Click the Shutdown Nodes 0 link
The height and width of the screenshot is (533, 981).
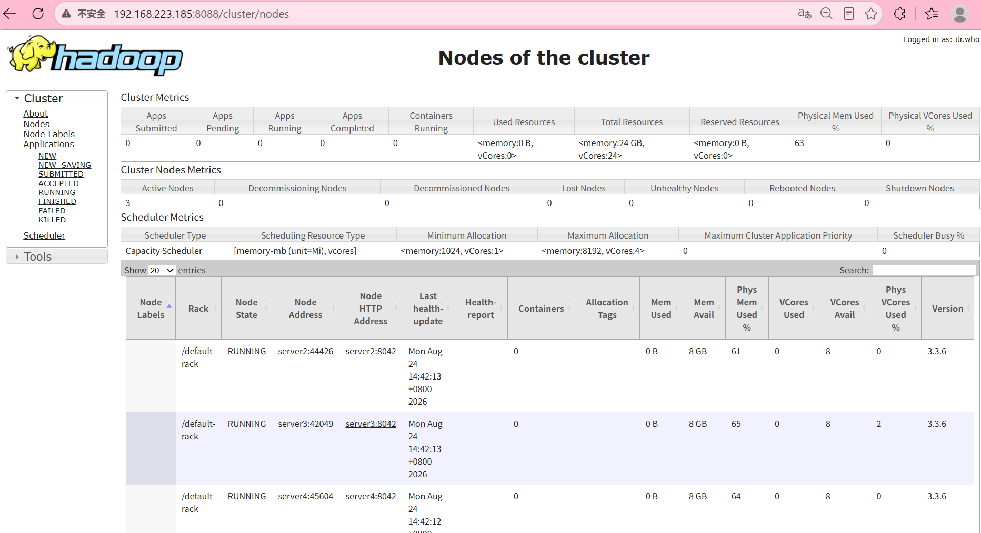867,203
